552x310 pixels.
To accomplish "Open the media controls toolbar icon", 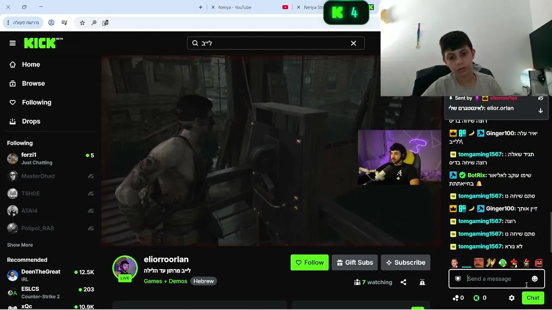I will click(64, 22).
